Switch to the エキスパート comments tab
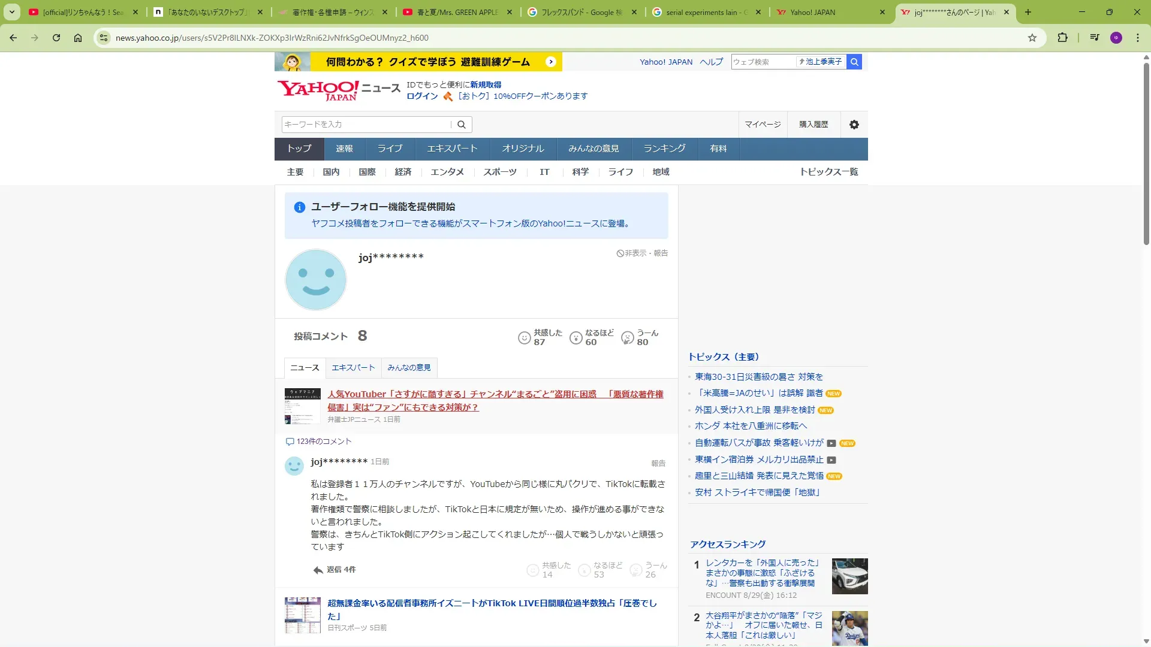Screen dimensions: 1151x647 (353, 368)
